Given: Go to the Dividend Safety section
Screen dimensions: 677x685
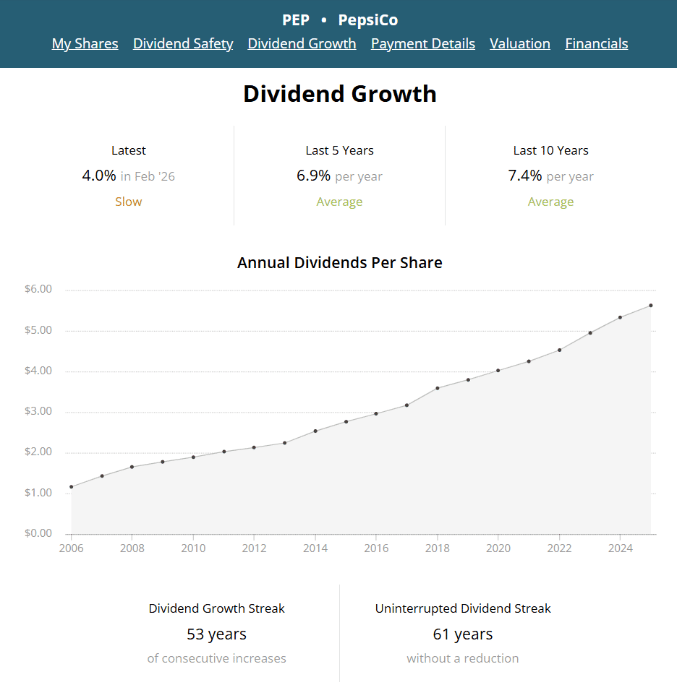Looking at the screenshot, I should point(183,43).
